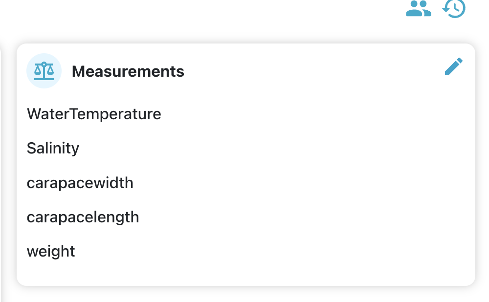
Task: Select the WaterTemperature measurement
Action: (94, 114)
